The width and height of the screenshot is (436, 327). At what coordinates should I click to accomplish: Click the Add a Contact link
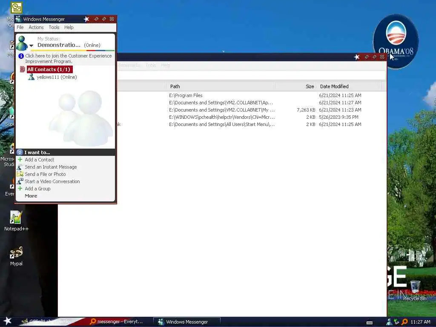click(40, 160)
